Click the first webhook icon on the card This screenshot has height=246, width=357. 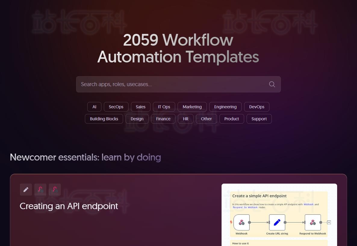point(40,190)
